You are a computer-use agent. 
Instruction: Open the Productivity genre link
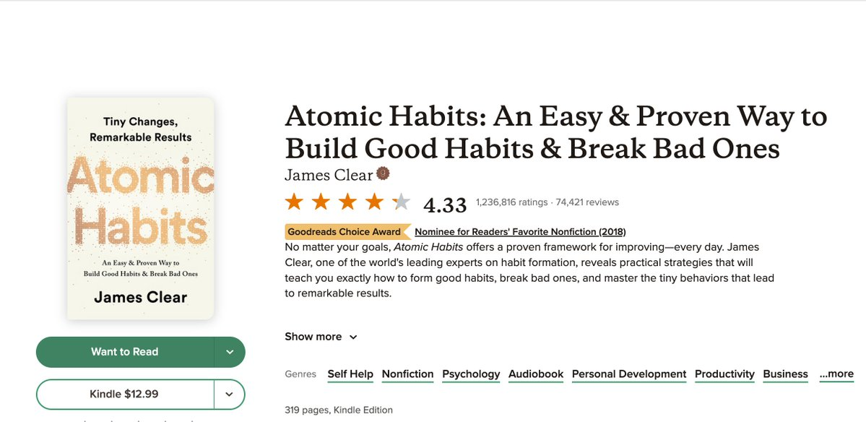coord(724,374)
